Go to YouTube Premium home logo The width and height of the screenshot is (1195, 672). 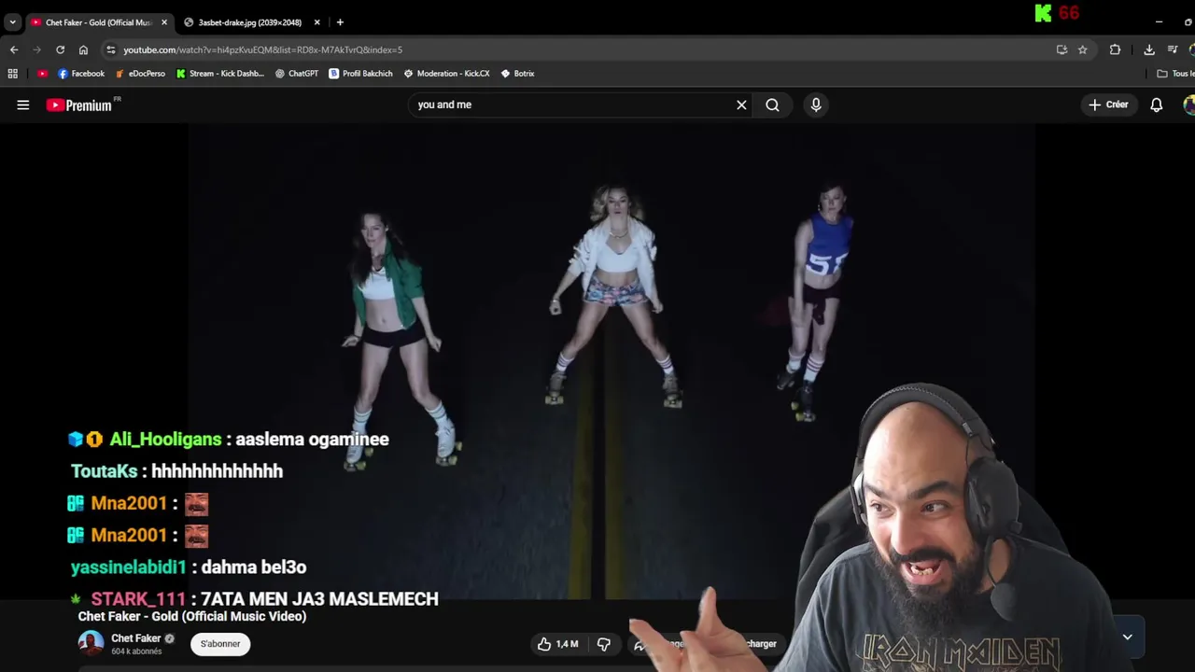tap(79, 105)
